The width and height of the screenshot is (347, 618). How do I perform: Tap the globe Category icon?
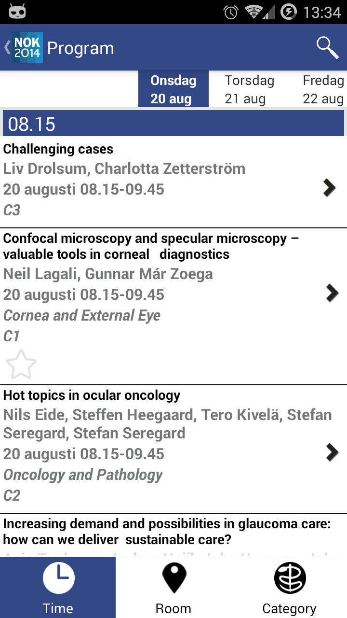click(290, 578)
